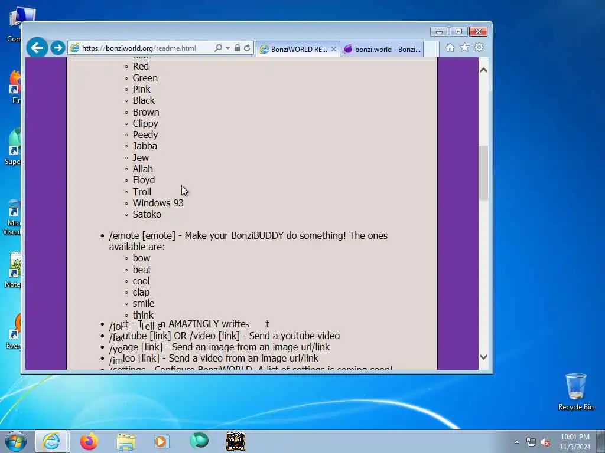Close the BonziWORLD README tab
Screen dimensions: 605x453
(x=334, y=50)
